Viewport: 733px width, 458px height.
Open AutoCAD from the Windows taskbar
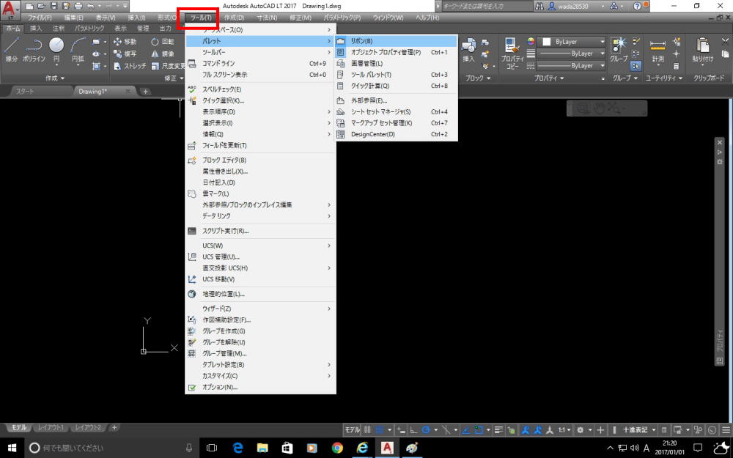coord(387,448)
